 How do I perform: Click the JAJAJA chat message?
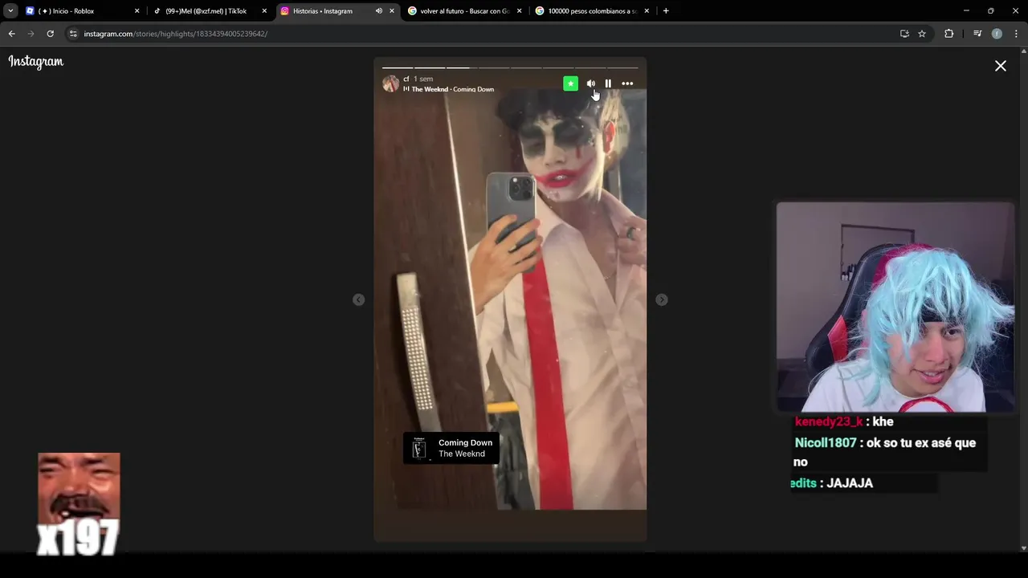(850, 482)
